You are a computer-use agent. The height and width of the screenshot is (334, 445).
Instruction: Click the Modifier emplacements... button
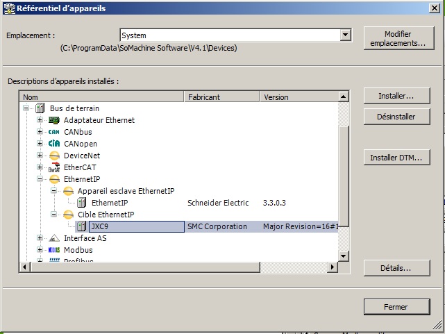coord(397,39)
